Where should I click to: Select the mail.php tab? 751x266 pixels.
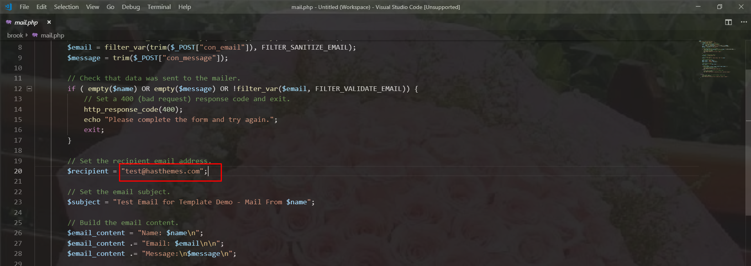[26, 22]
